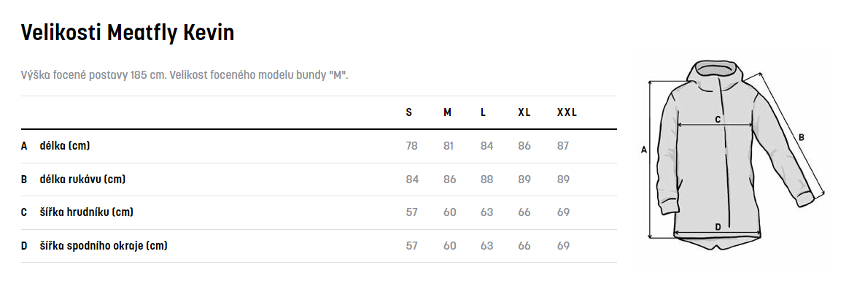Click letter C on the jacket diagram
Image resolution: width=865 pixels, height=289 pixels.
click(x=718, y=119)
